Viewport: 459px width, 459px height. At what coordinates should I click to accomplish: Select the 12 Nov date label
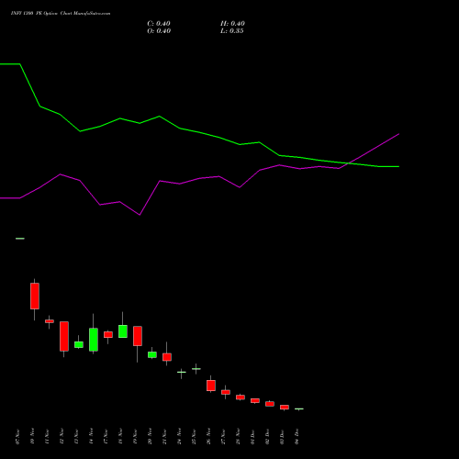[x=62, y=437]
